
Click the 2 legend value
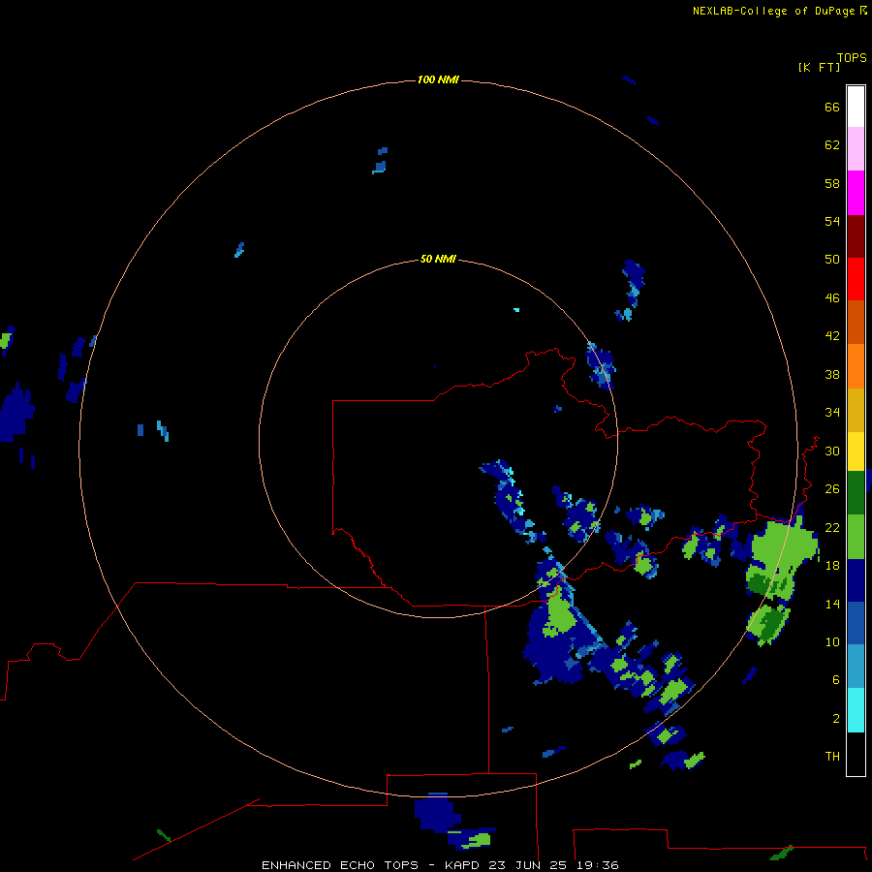(x=836, y=719)
